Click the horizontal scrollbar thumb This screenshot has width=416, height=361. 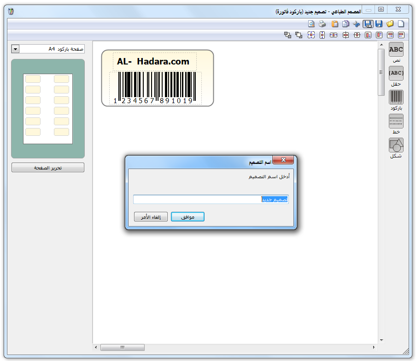[122, 347]
